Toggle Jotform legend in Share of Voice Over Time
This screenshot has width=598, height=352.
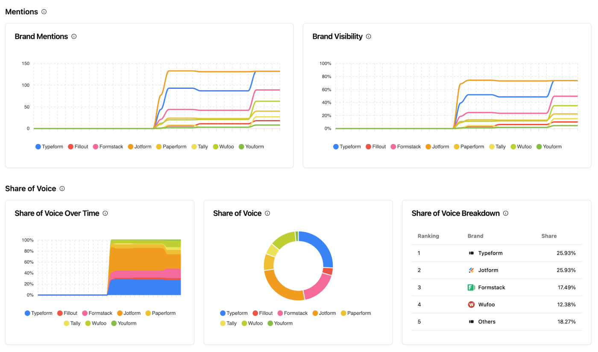[x=129, y=314]
